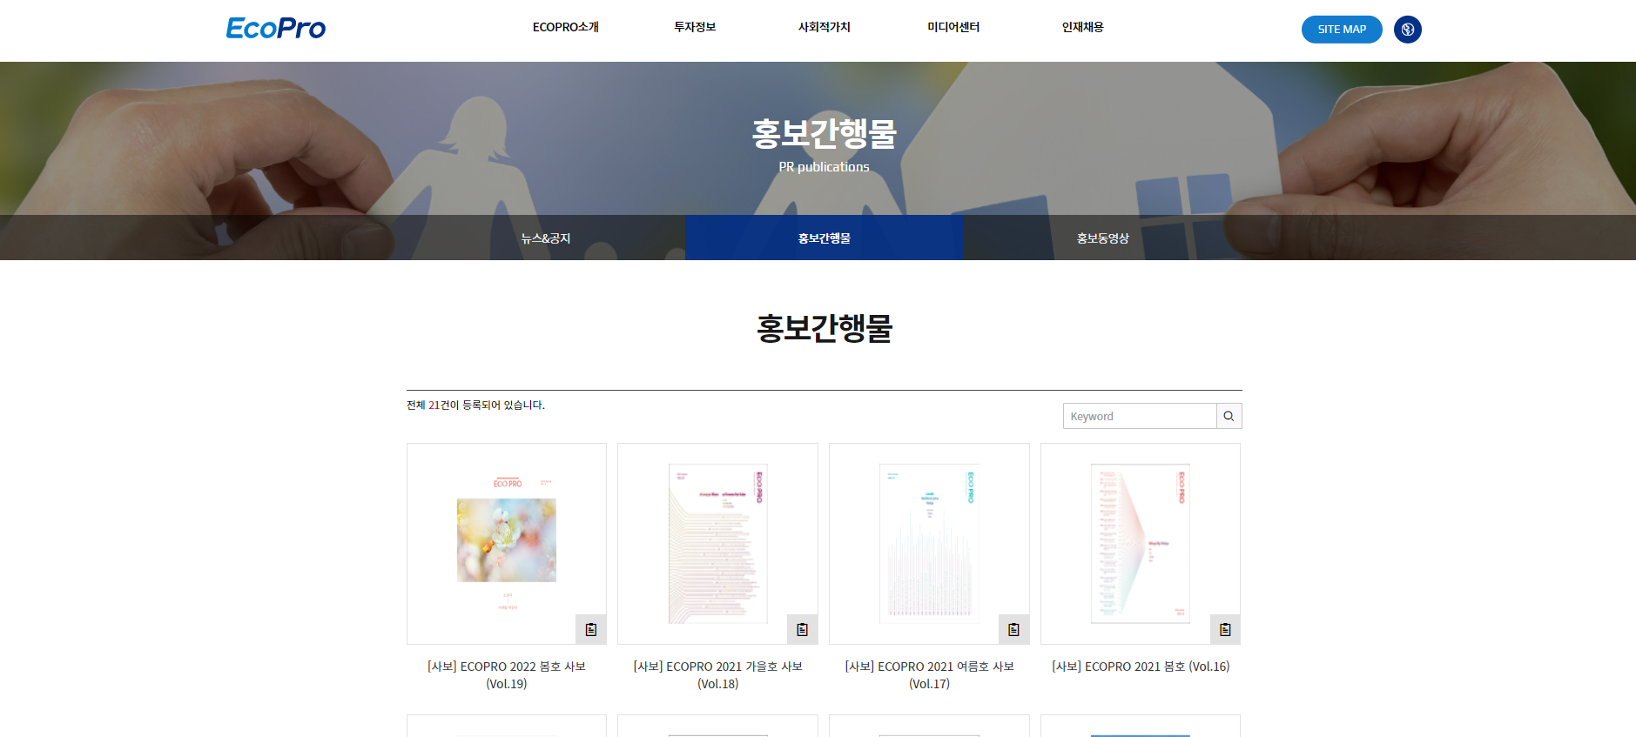Open the ECOPRO소개 menu
1636x737 pixels.
tap(566, 27)
